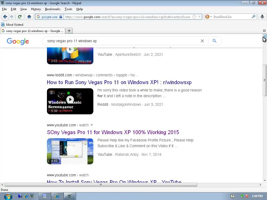Click the horizontal scrollbar right arrow

pyautogui.click(x=260, y=185)
